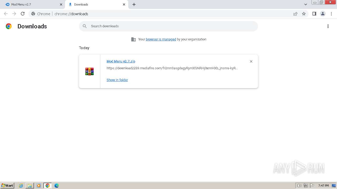
Task: Share this page icon in address bar
Action: pyautogui.click(x=295, y=14)
